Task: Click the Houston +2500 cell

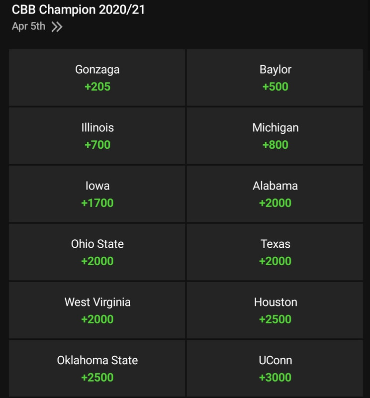Action: tap(275, 310)
